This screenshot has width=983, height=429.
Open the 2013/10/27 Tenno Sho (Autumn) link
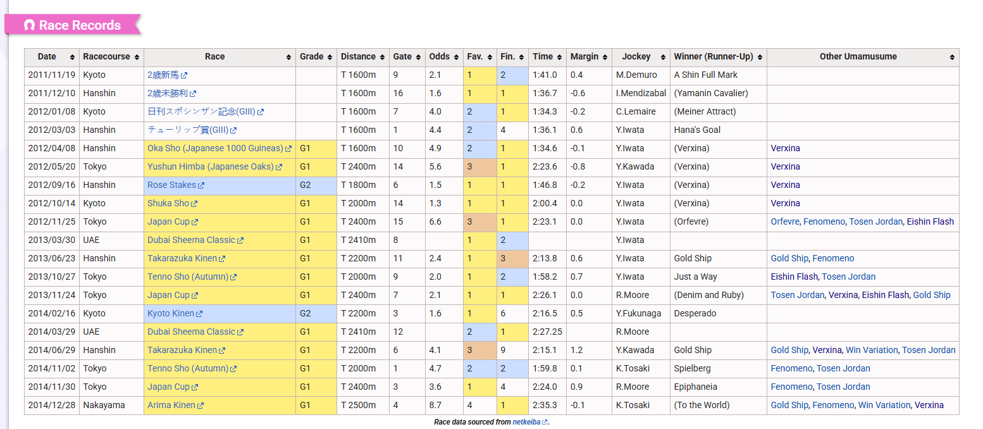pyautogui.click(x=192, y=277)
